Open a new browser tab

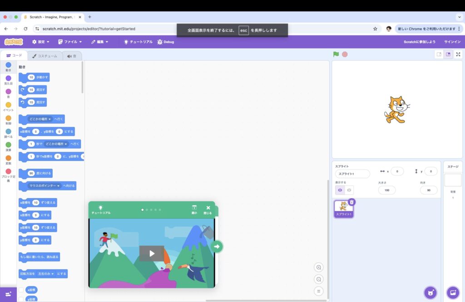(x=89, y=17)
